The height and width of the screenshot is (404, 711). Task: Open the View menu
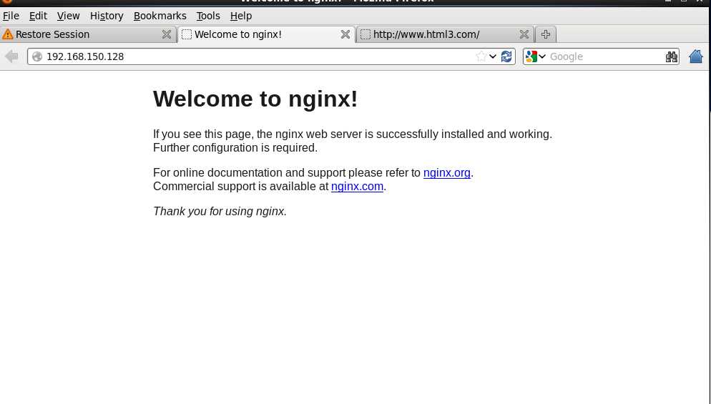(69, 16)
